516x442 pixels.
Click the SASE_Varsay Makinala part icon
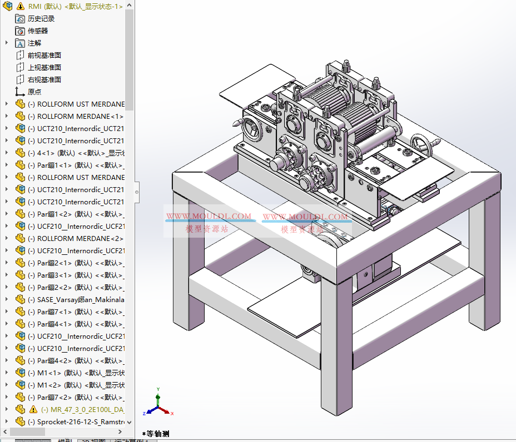tap(20, 299)
